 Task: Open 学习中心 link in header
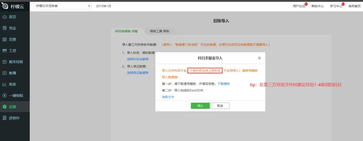(x=336, y=6)
